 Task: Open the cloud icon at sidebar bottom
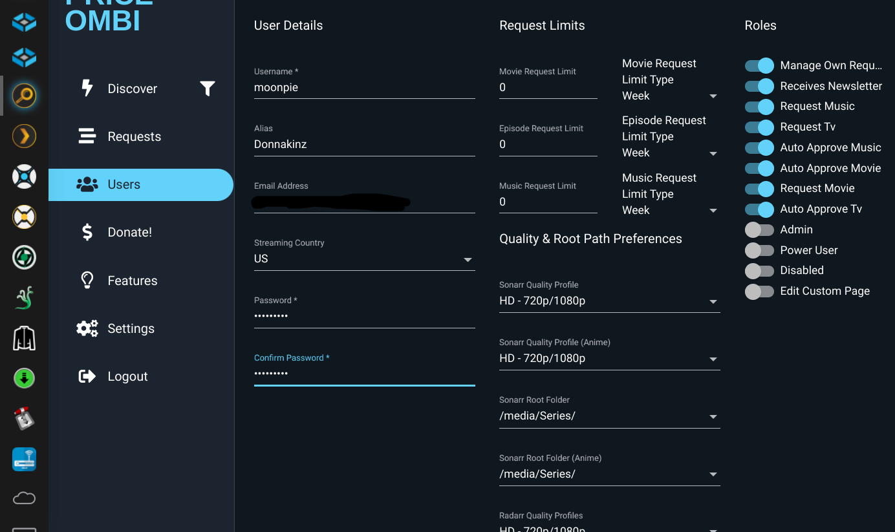tap(24, 498)
